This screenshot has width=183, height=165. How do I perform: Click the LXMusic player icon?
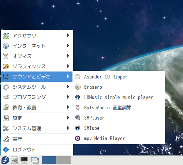pyautogui.click(x=78, y=97)
